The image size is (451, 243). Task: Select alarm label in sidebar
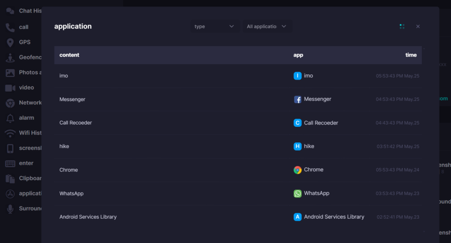click(x=26, y=118)
